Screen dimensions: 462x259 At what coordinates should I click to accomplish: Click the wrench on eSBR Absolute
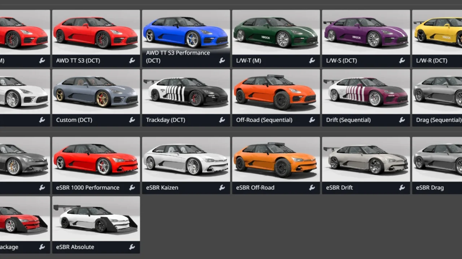pyautogui.click(x=132, y=247)
